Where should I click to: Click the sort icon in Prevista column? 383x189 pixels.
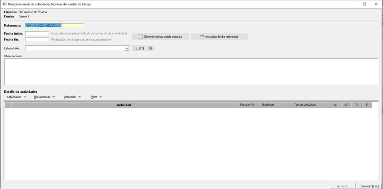coord(253,105)
